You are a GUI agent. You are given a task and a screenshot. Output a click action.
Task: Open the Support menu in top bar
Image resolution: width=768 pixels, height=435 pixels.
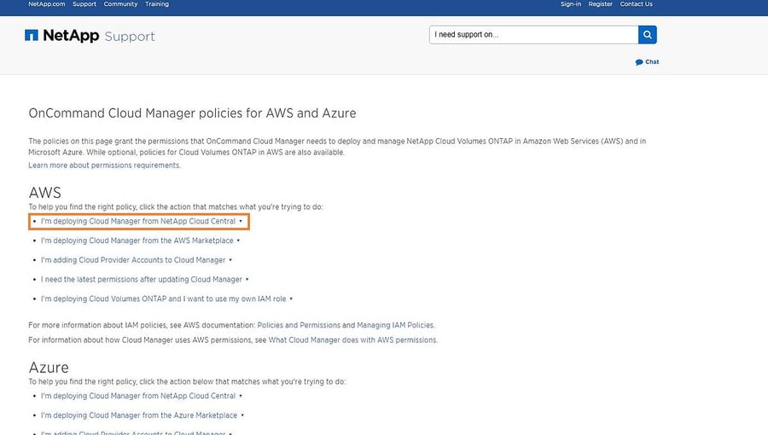[x=84, y=4]
